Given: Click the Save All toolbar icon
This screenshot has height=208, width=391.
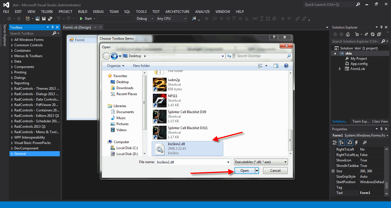Looking at the screenshot, I should (x=50, y=19).
